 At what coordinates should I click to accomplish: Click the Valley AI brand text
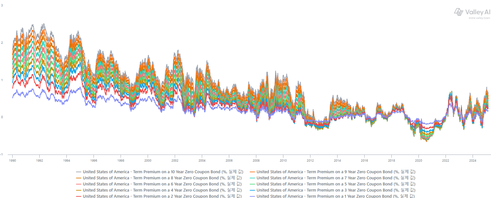pos(478,12)
